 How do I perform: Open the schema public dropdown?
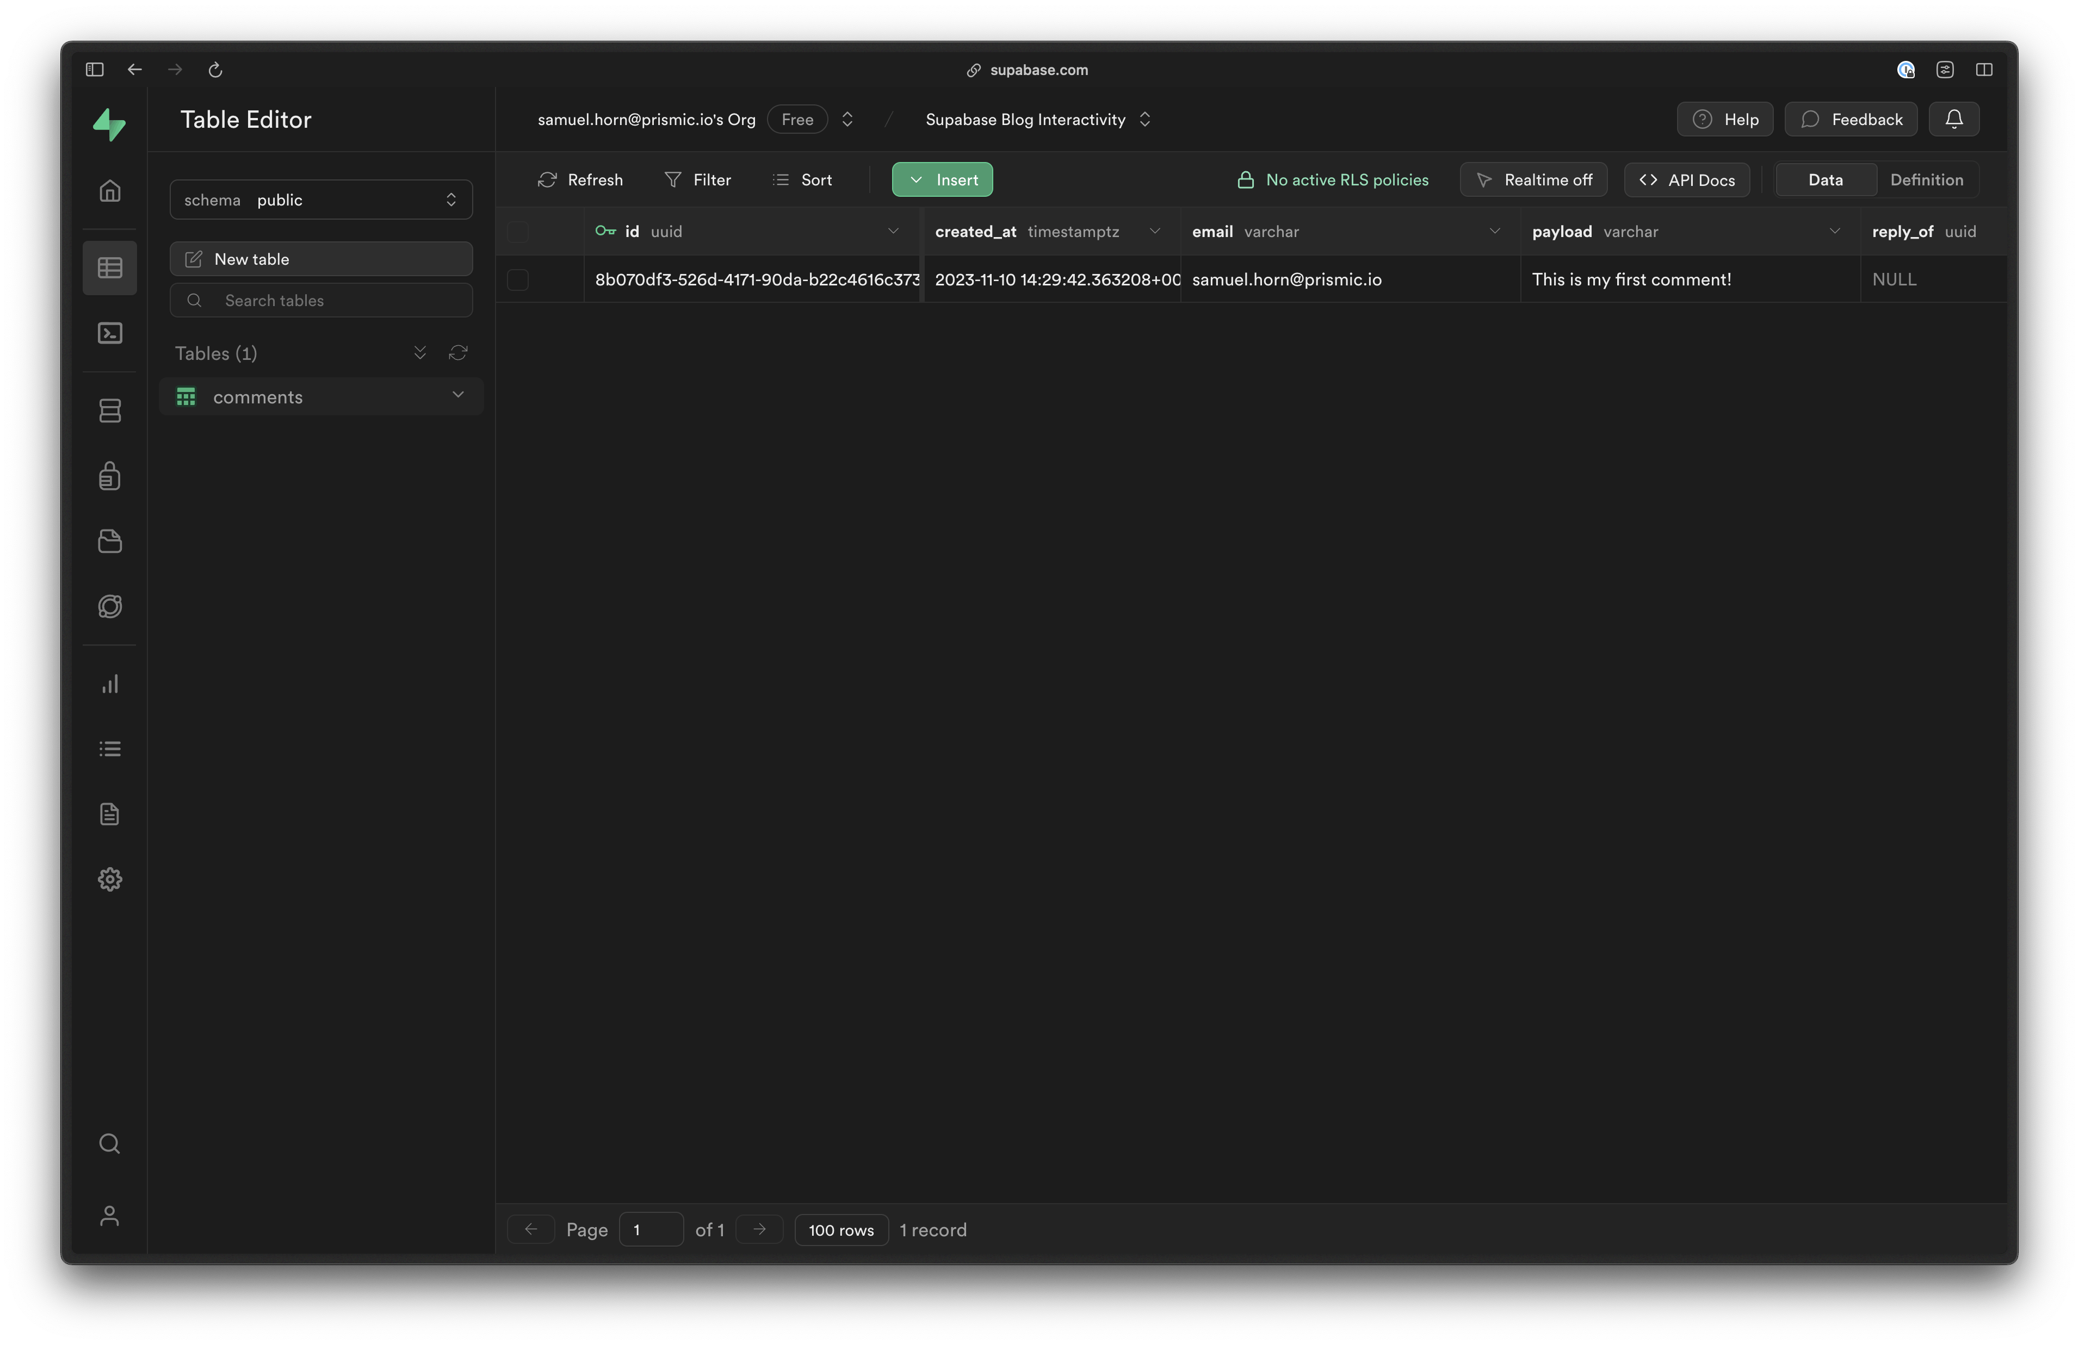click(320, 200)
